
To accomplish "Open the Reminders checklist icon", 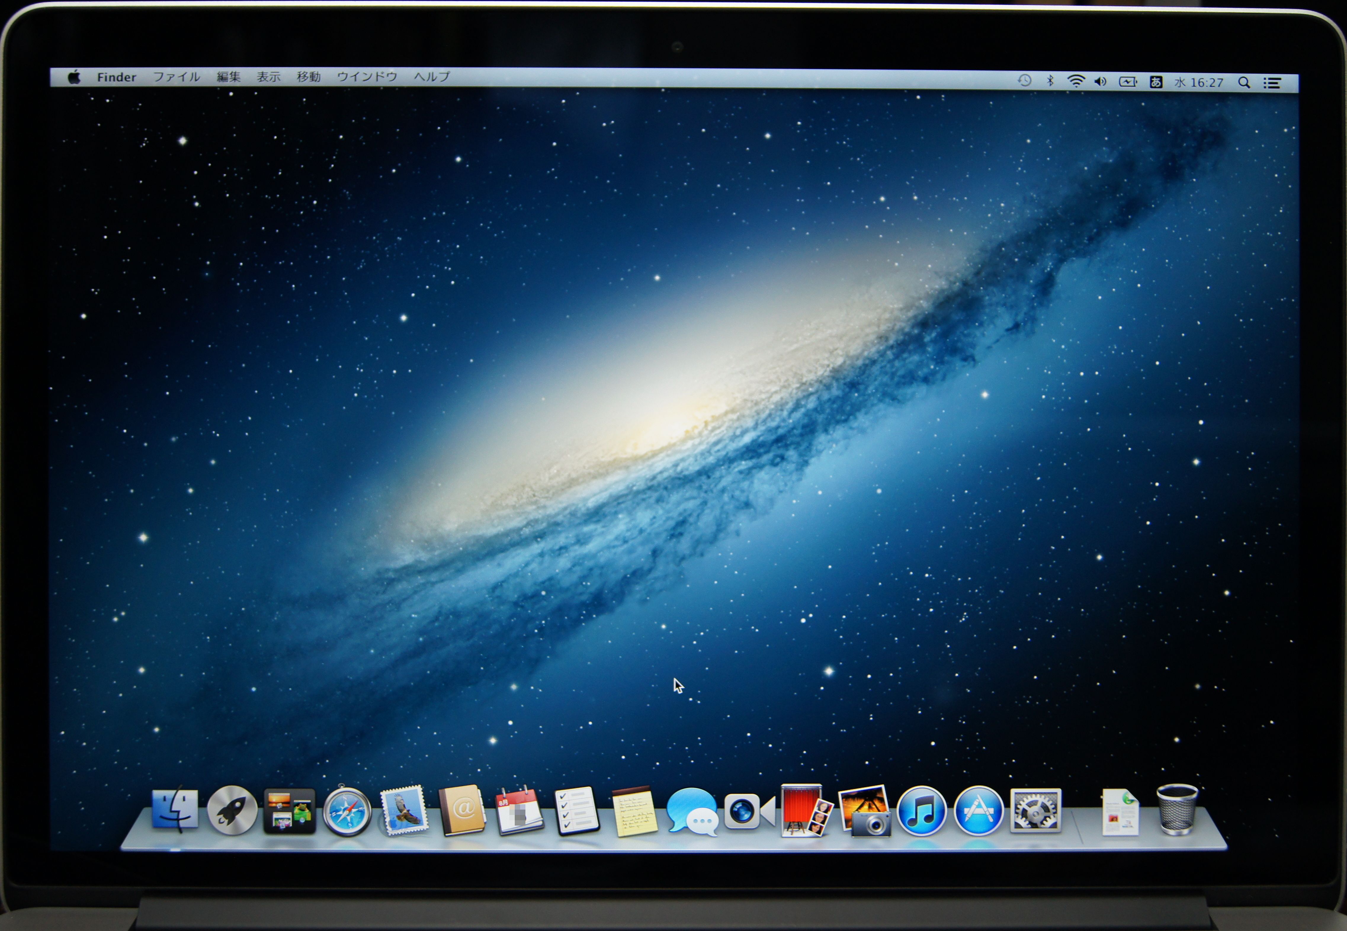I will tap(576, 811).
